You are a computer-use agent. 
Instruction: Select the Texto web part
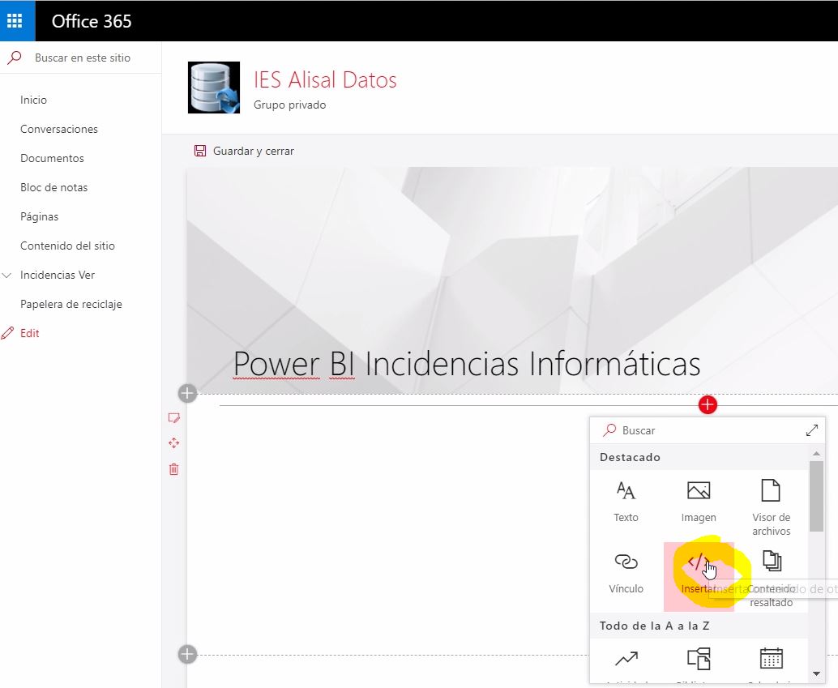(x=626, y=502)
